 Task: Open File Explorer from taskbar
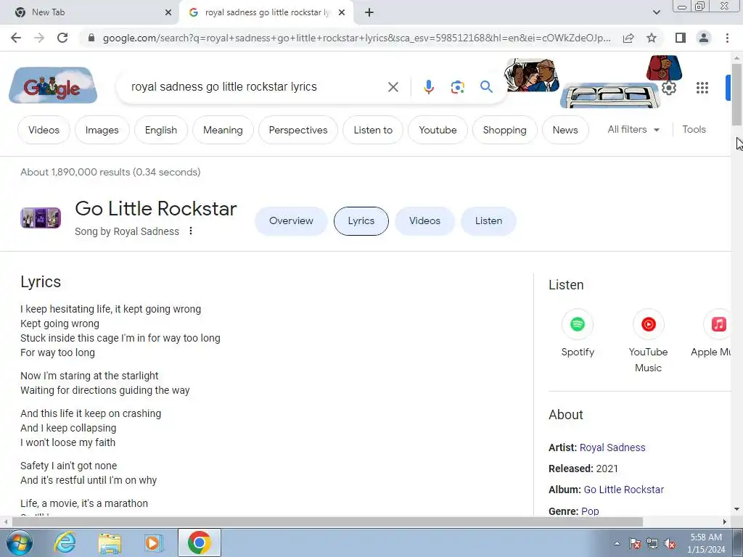tap(110, 542)
